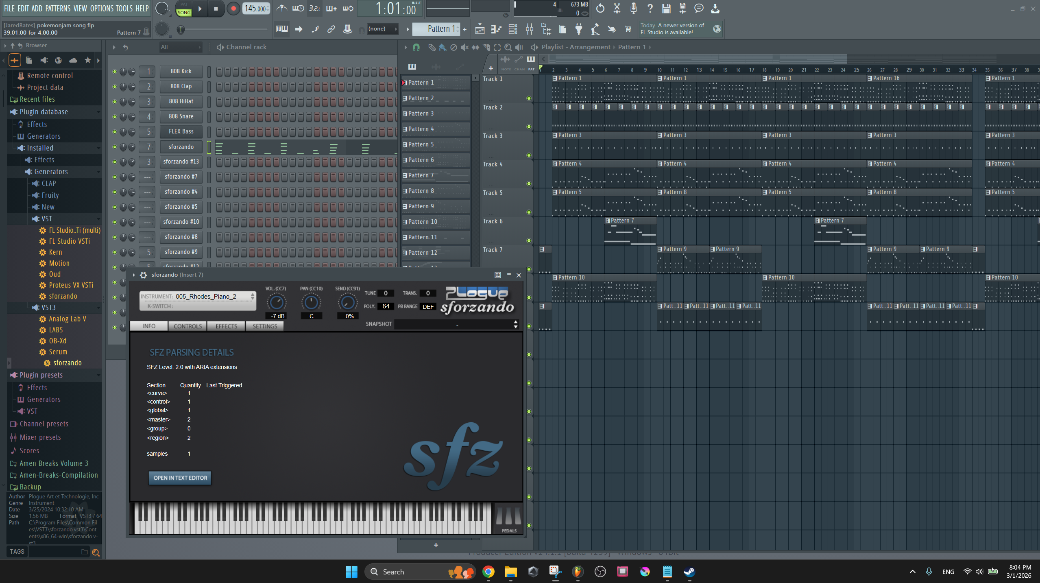Screen dimensions: 1040x583
Task: Click the Steam icon in taskbar
Action: (689, 572)
